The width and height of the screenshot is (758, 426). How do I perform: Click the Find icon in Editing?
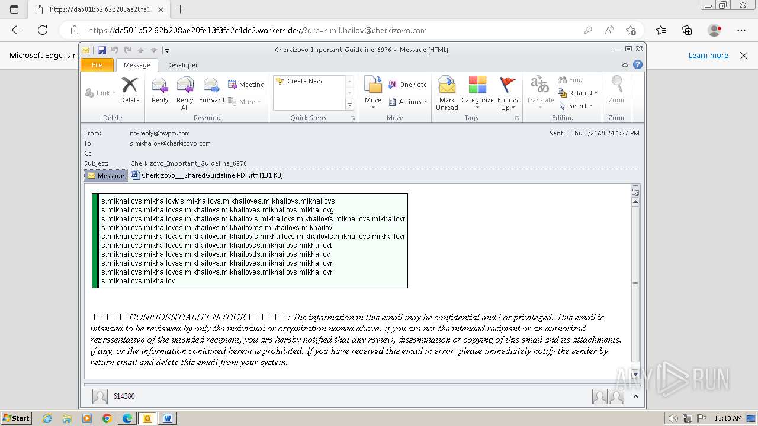[570, 80]
